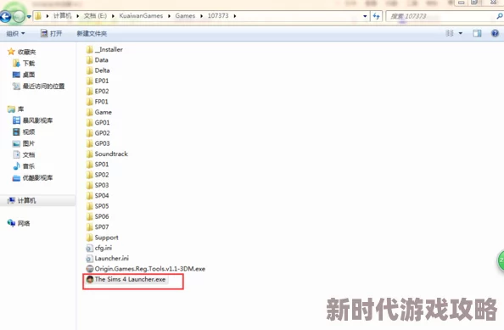Open 优酷影视库 library
The width and height of the screenshot is (504, 330).
tap(32, 177)
